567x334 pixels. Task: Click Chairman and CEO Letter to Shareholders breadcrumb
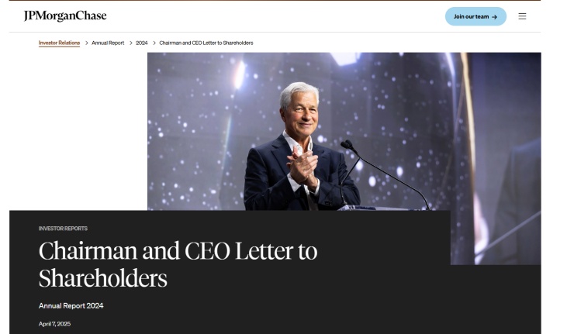coord(206,43)
